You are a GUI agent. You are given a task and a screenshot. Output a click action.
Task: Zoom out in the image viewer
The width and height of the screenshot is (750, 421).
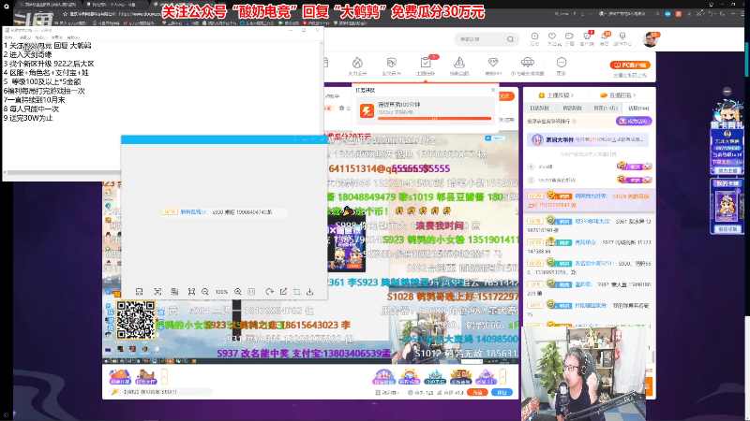pos(205,292)
